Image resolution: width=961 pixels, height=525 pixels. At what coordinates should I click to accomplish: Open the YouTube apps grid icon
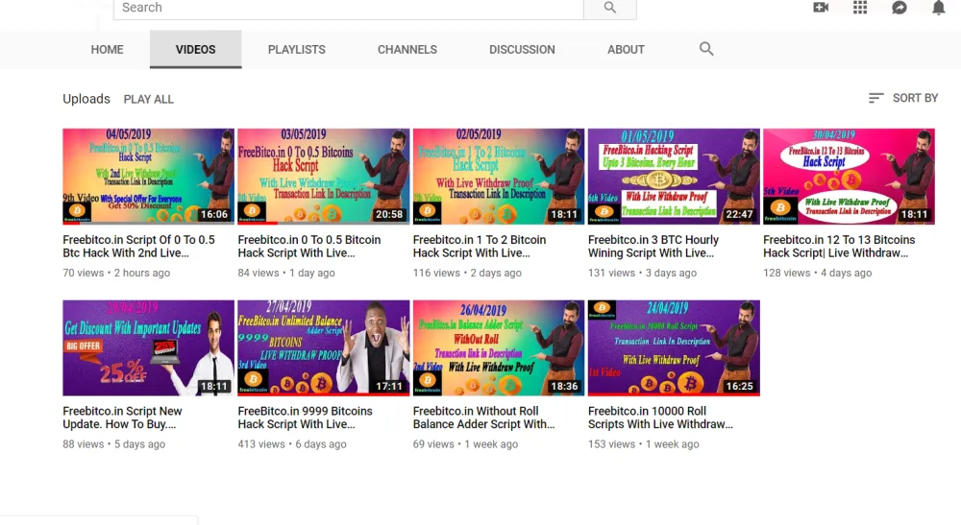point(860,8)
